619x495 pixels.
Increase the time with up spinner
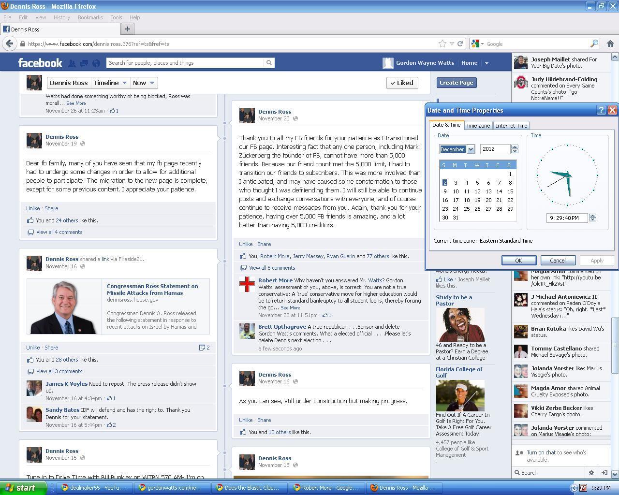pos(592,216)
